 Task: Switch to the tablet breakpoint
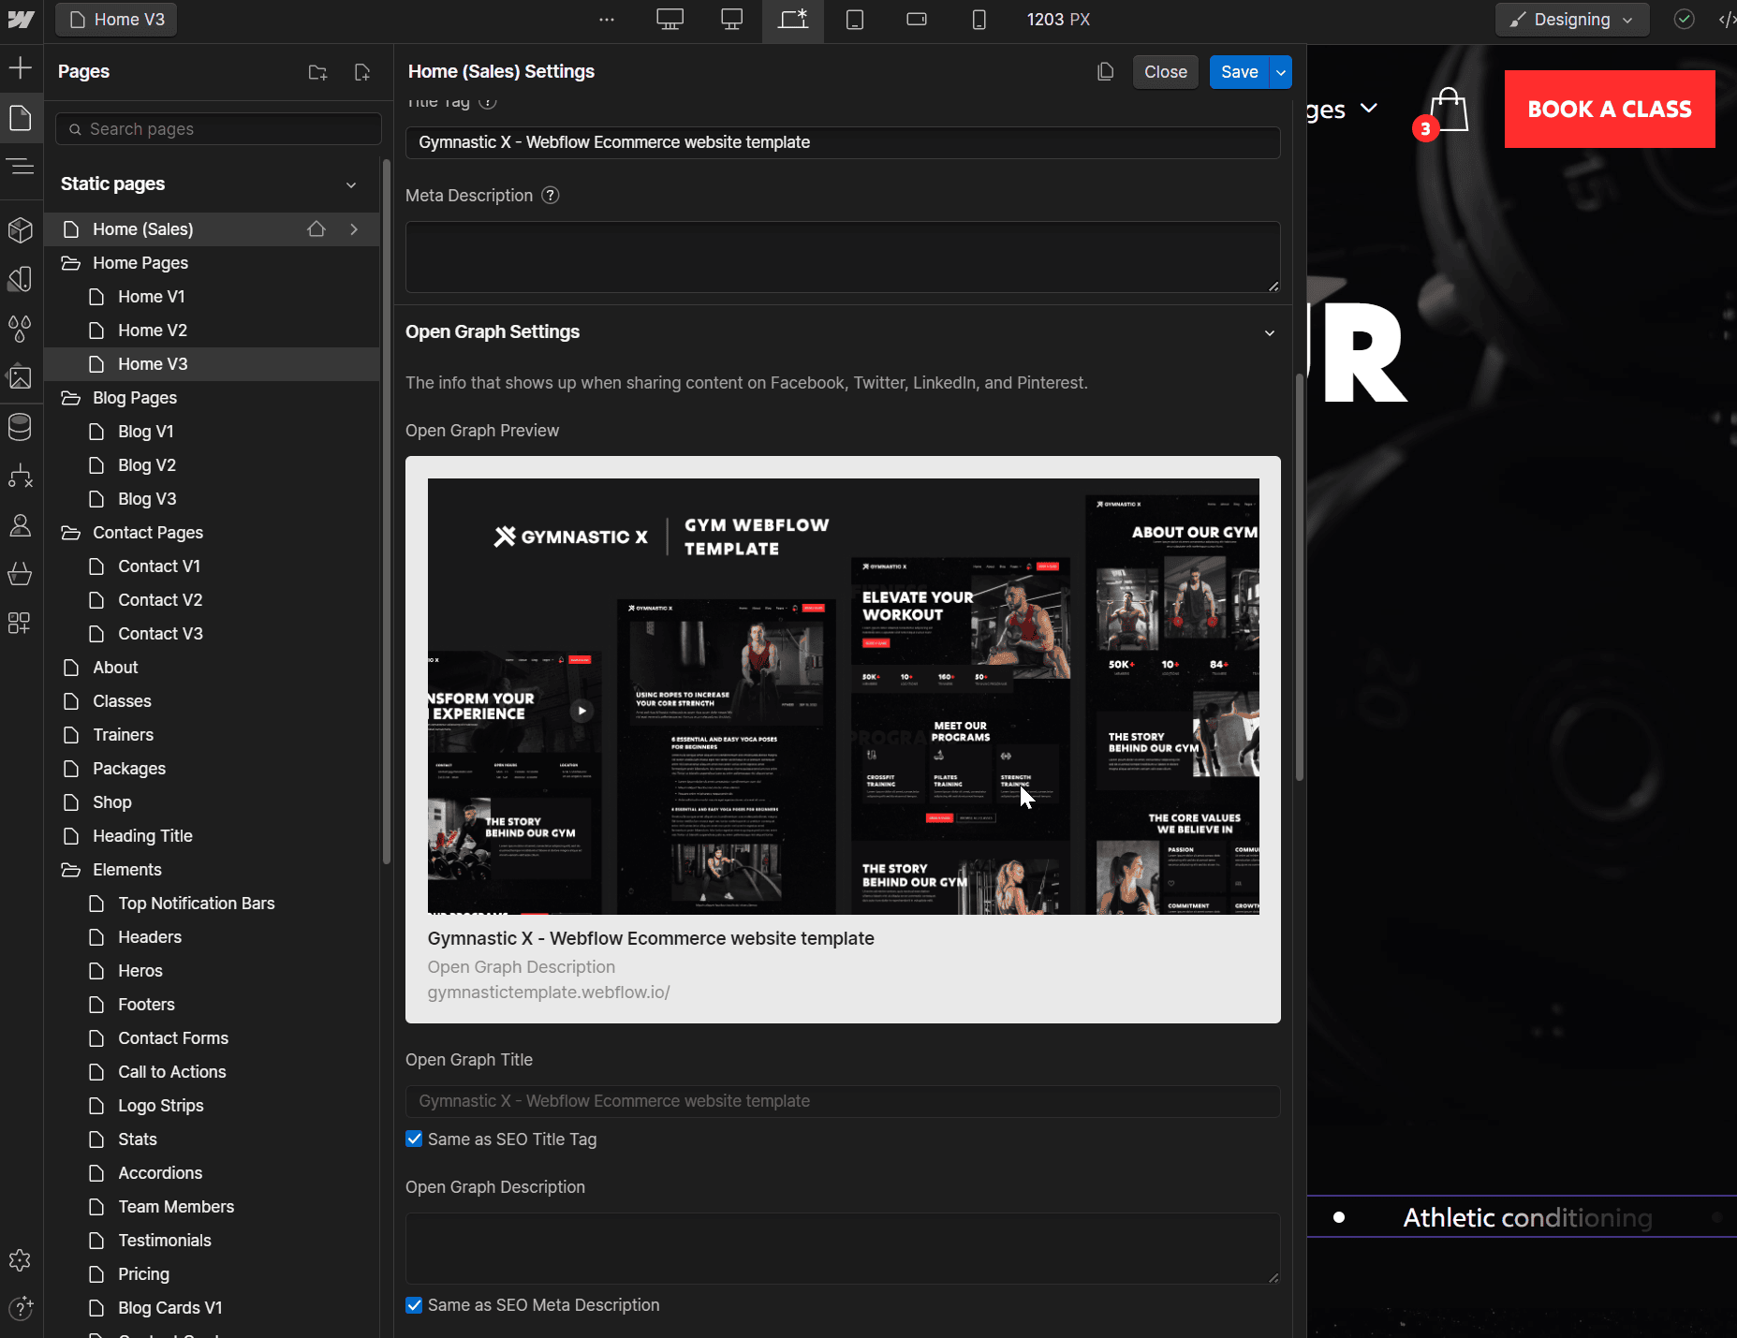(x=855, y=20)
